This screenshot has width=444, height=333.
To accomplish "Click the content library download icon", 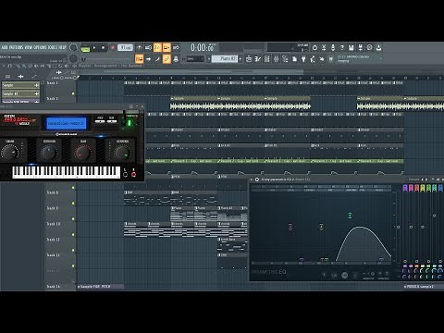I will pos(378,47).
